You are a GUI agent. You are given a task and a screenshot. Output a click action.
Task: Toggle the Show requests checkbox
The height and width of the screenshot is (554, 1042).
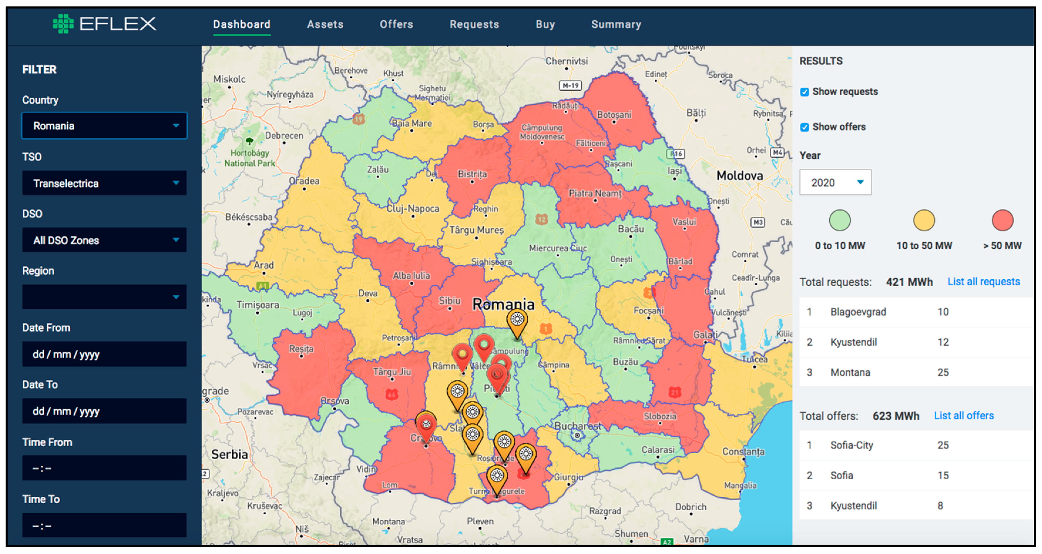(x=805, y=92)
